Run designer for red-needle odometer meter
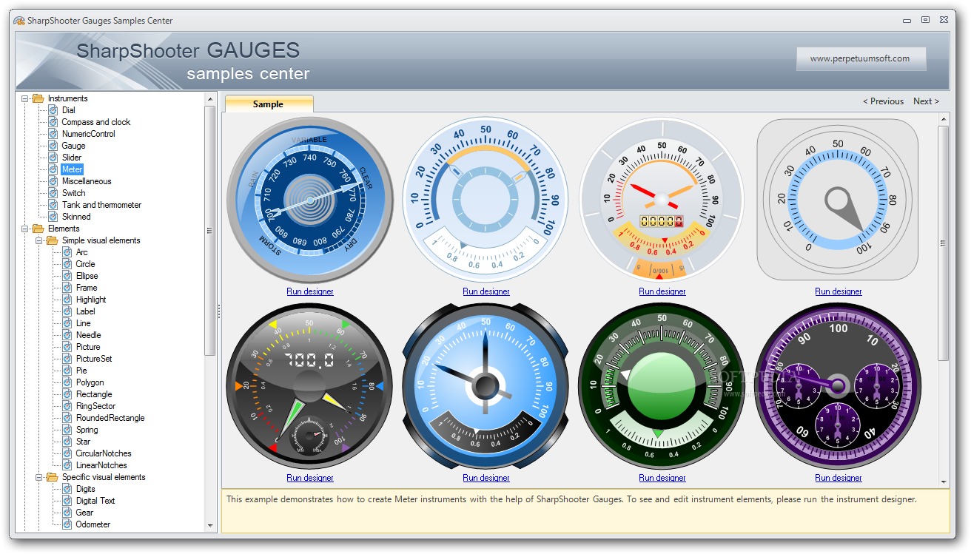 click(x=662, y=291)
